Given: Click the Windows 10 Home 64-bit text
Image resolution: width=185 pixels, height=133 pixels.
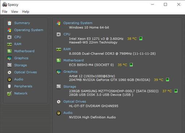Looking at the screenshot, I should tap(89, 27).
